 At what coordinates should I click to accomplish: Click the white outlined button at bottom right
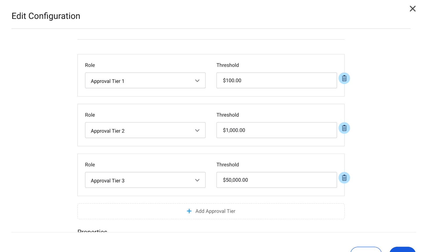point(366,250)
